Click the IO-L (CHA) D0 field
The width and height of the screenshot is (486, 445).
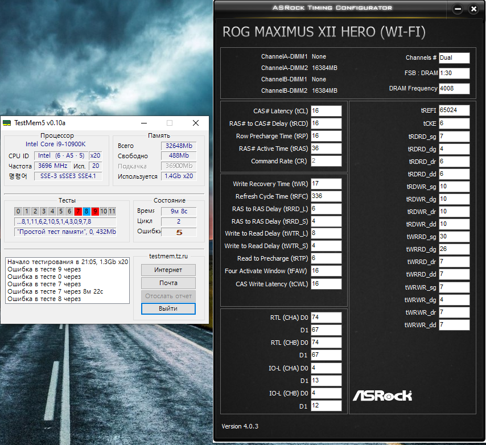pos(326,368)
